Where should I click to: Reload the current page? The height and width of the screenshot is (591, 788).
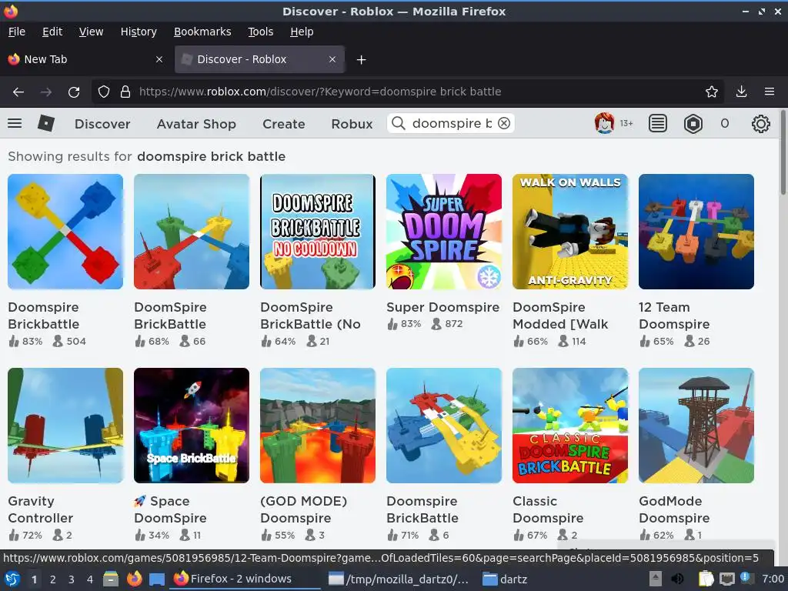pos(74,92)
